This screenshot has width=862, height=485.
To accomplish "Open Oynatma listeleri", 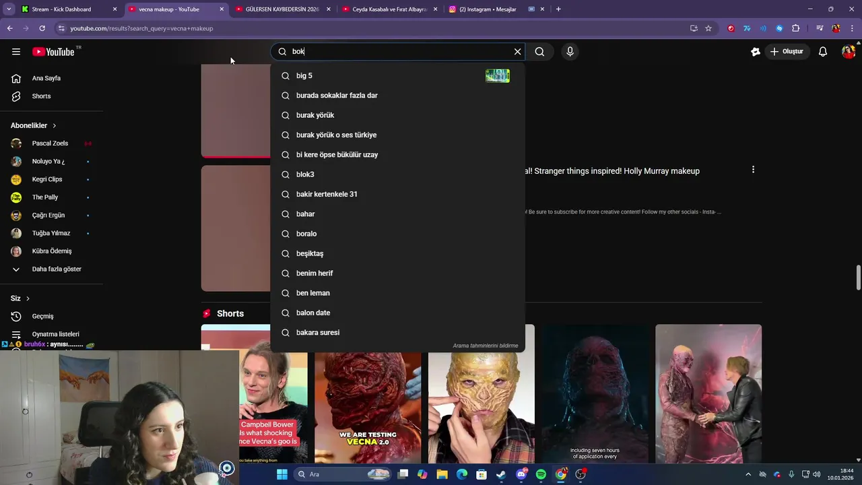I will [x=52, y=334].
